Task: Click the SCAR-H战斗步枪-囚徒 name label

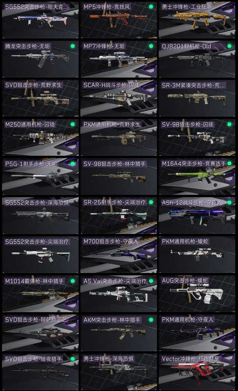Action: [x=112, y=85]
